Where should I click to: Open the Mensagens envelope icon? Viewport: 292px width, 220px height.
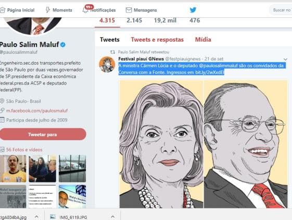tap(129, 10)
